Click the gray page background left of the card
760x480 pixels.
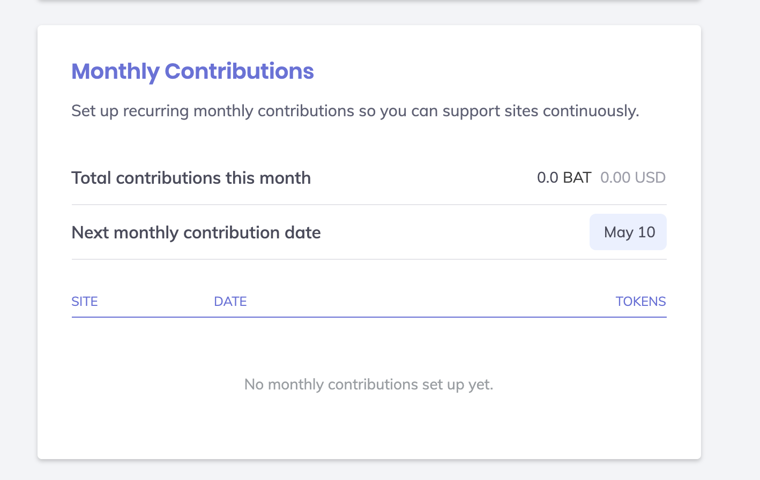18,241
